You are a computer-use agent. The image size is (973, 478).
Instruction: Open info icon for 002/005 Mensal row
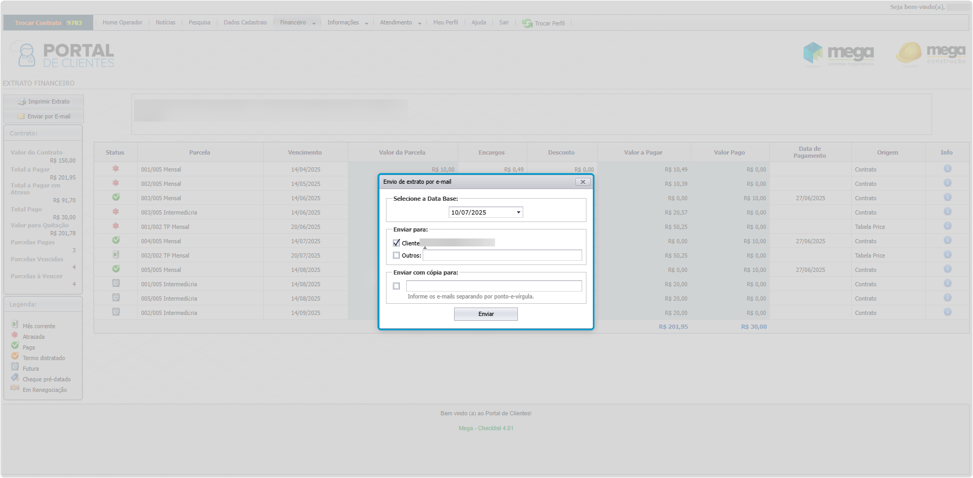(947, 183)
